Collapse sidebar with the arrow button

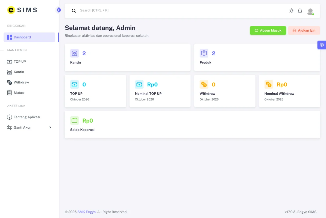59,10
